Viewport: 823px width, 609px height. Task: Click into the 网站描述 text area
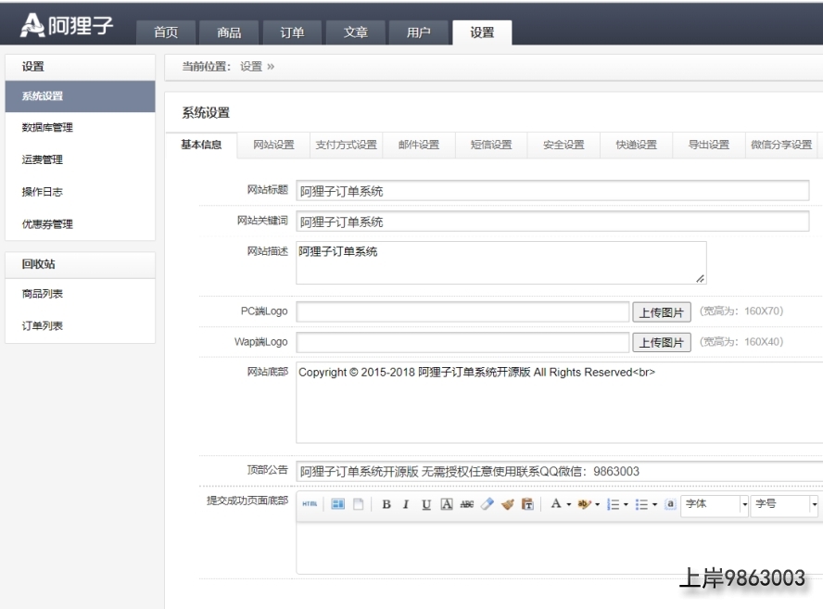click(501, 263)
